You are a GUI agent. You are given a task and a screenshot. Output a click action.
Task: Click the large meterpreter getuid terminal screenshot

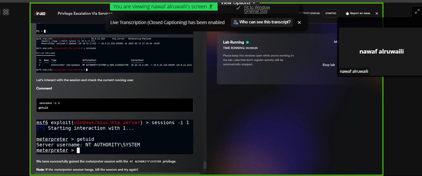point(115,136)
